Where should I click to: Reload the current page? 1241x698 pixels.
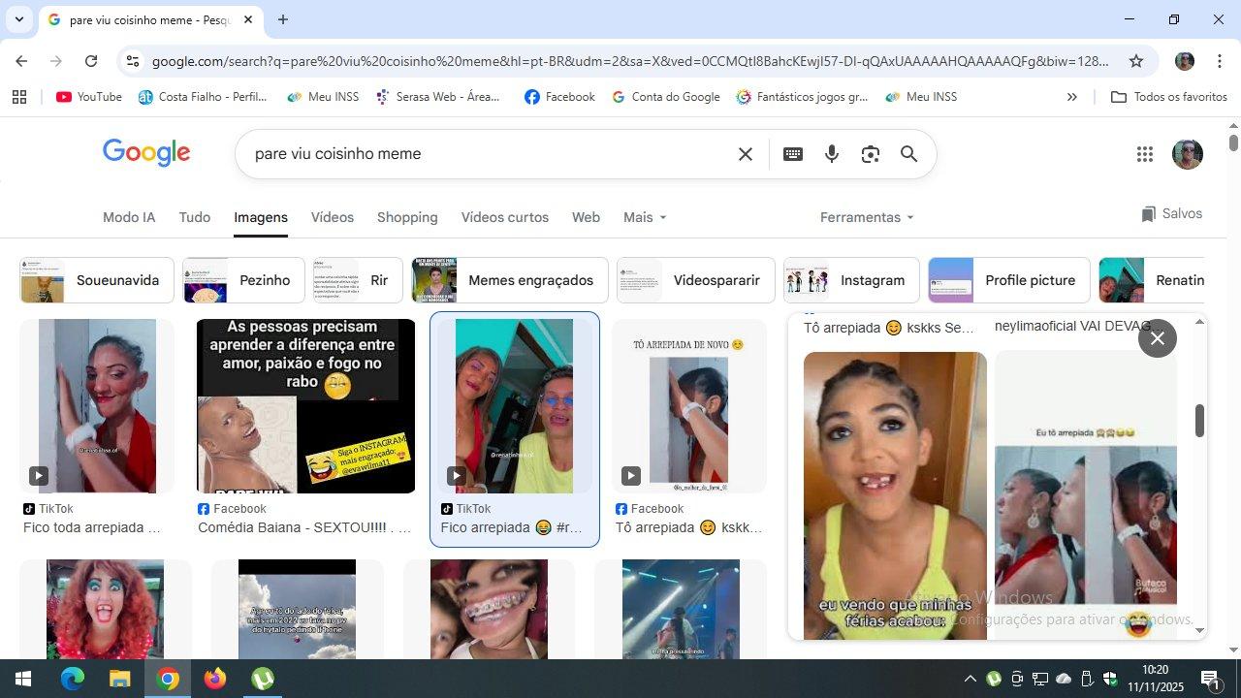click(x=91, y=61)
